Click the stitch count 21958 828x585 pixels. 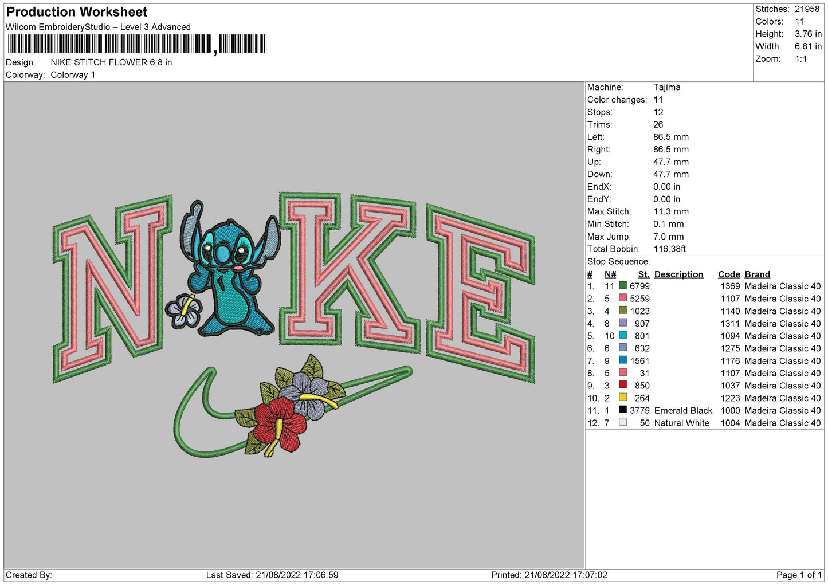pyautogui.click(x=807, y=9)
